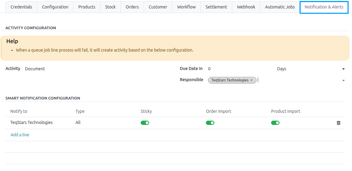Remove TeqStars Technologies tag from Responsible
This screenshot has height=171, width=352.
[x=251, y=80]
